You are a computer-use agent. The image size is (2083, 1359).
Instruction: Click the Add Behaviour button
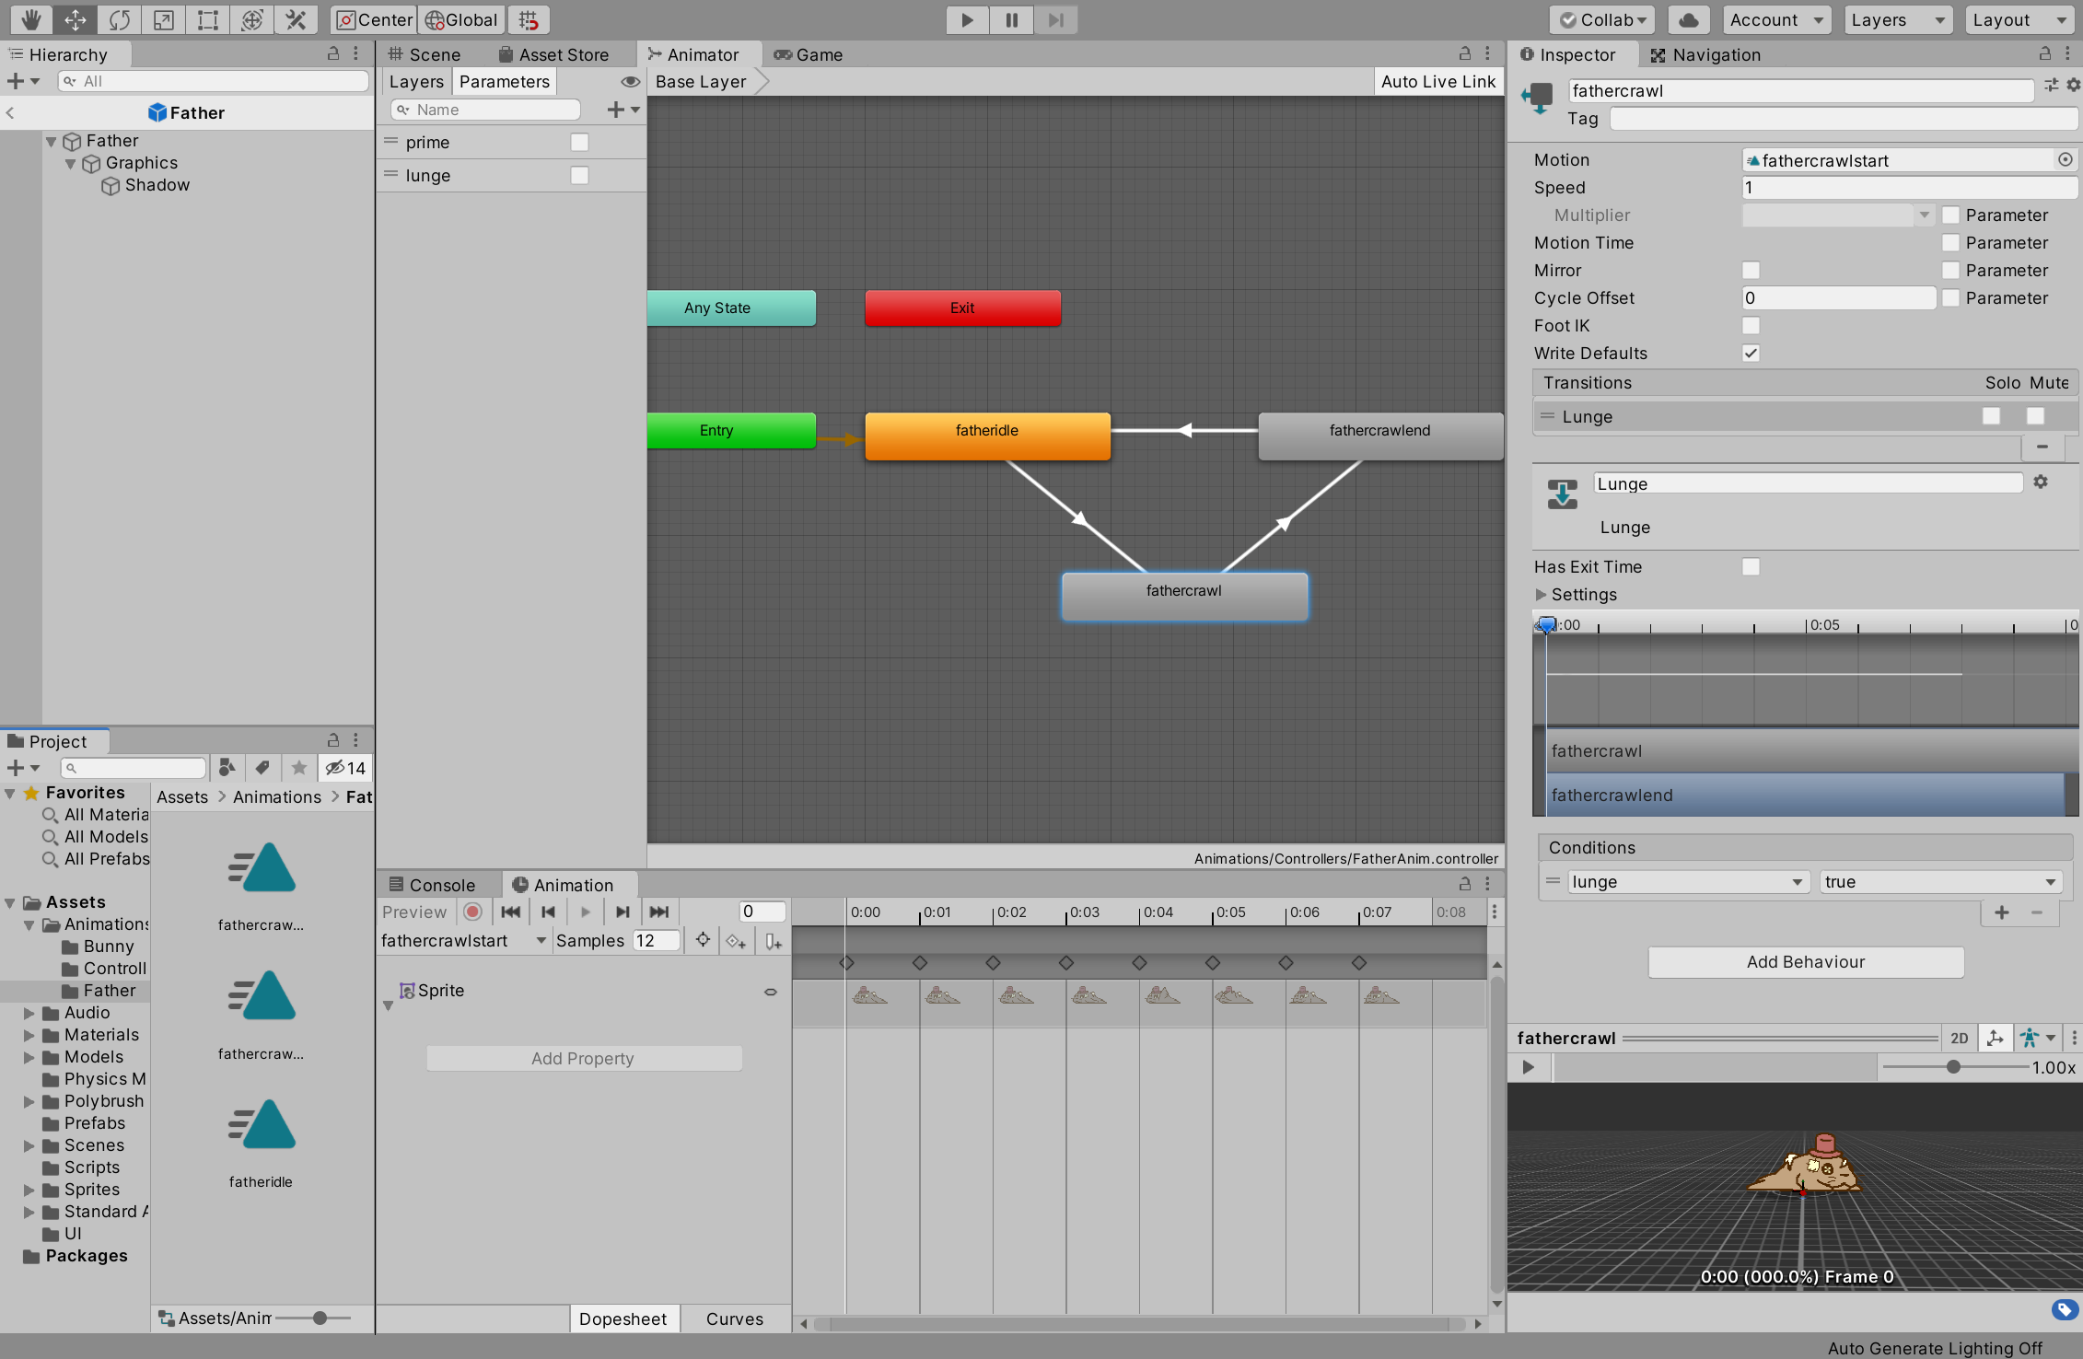pyautogui.click(x=1805, y=961)
